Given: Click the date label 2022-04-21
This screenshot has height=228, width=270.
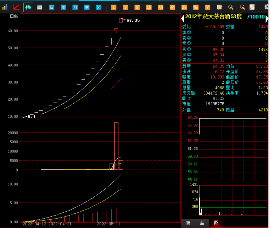Looking at the screenshot, I should pos(60,224).
